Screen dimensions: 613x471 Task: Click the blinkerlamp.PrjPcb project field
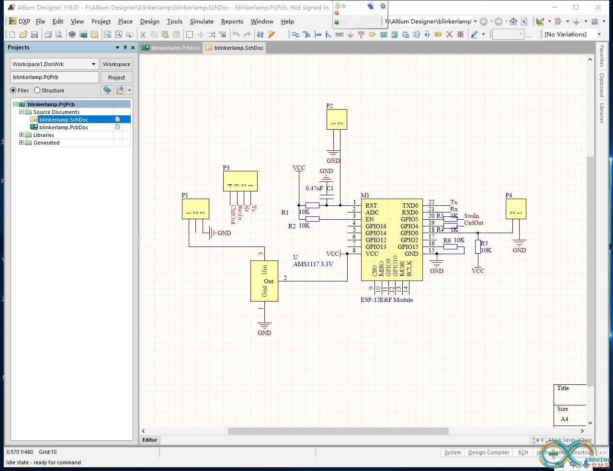55,77
